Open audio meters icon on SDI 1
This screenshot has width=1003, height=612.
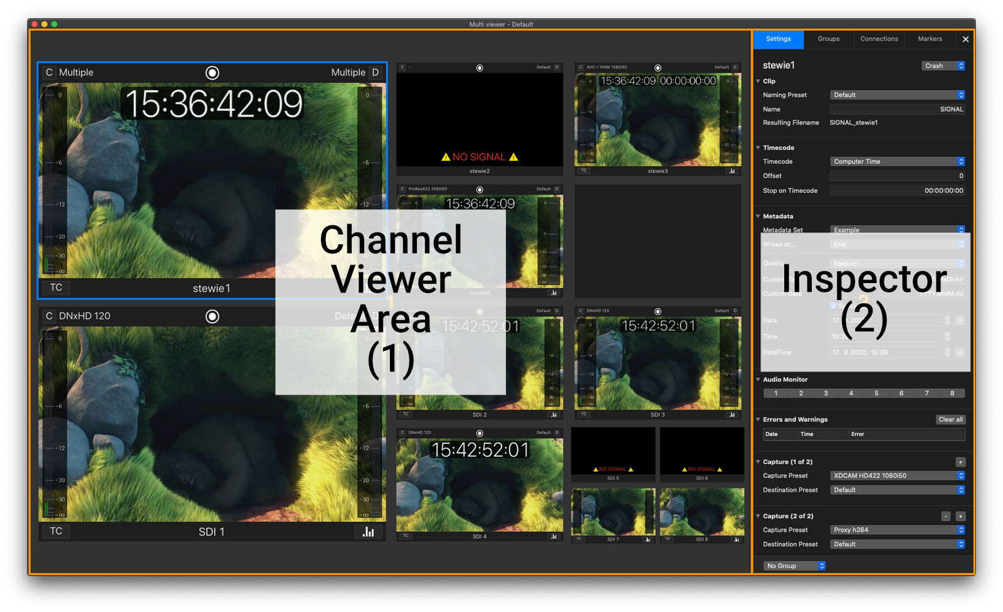[x=368, y=532]
